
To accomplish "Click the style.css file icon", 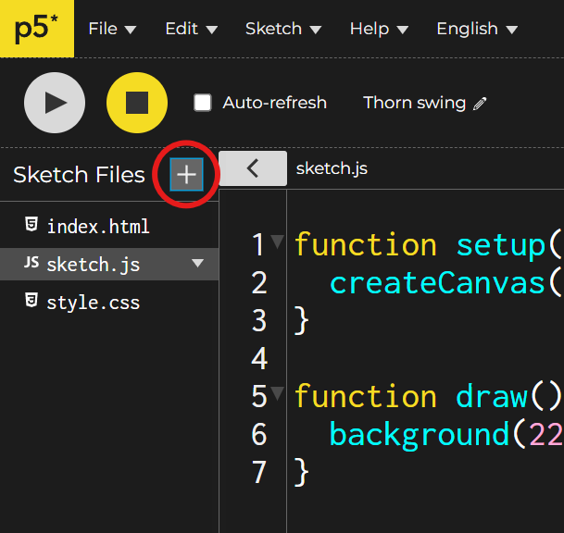I will point(31,302).
